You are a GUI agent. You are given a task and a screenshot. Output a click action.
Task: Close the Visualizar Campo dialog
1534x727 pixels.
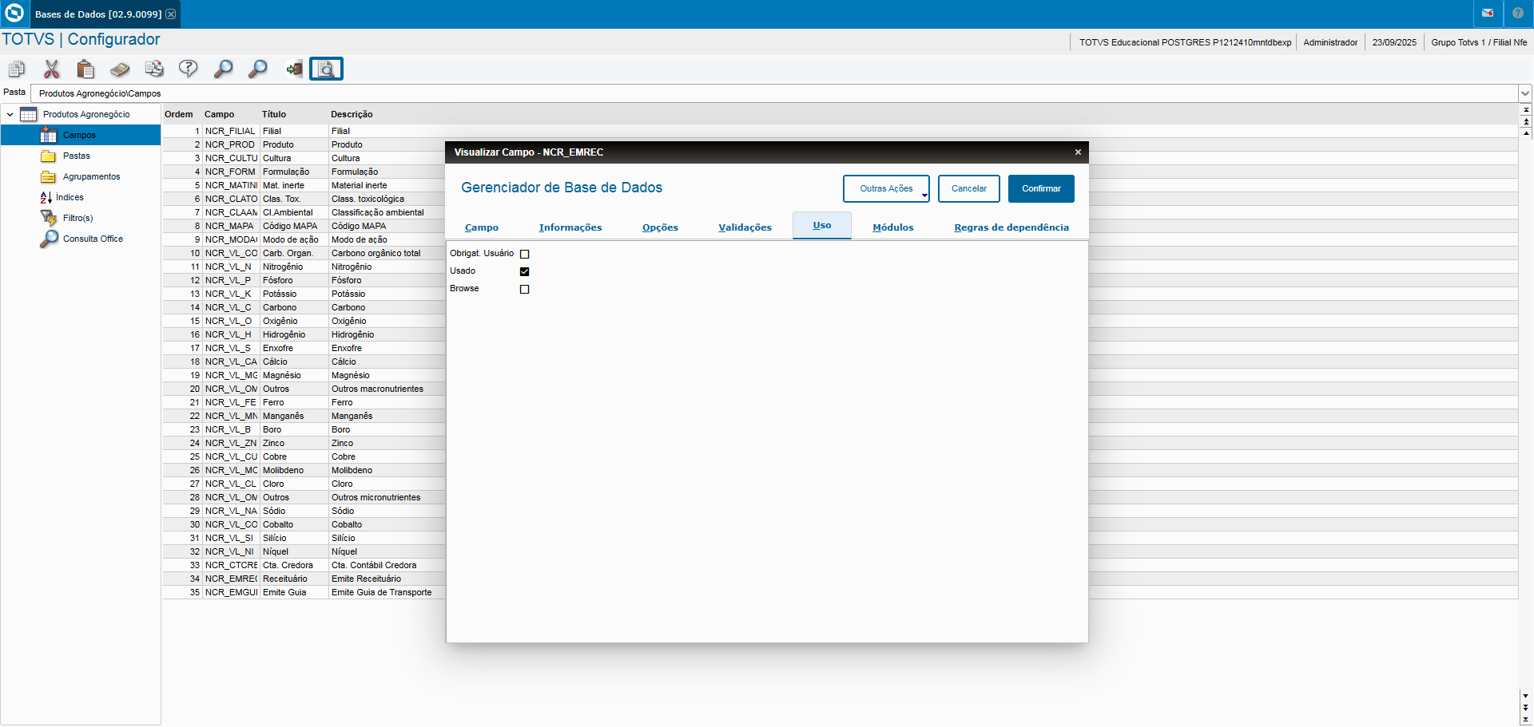(x=1078, y=152)
